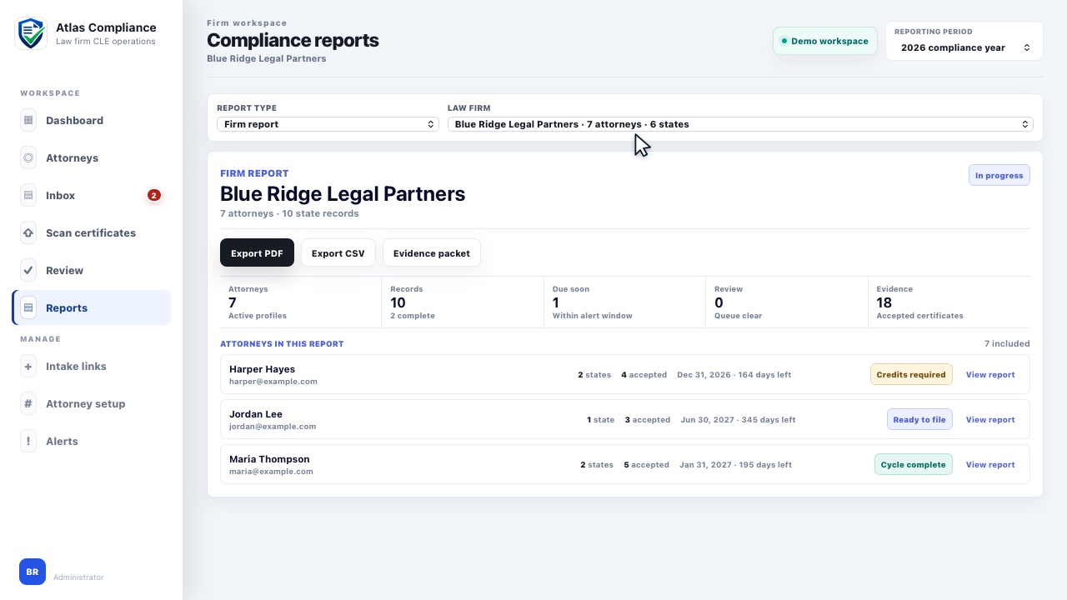The width and height of the screenshot is (1067, 600).
Task: Click the Attorneys circle icon
Action: [28, 157]
